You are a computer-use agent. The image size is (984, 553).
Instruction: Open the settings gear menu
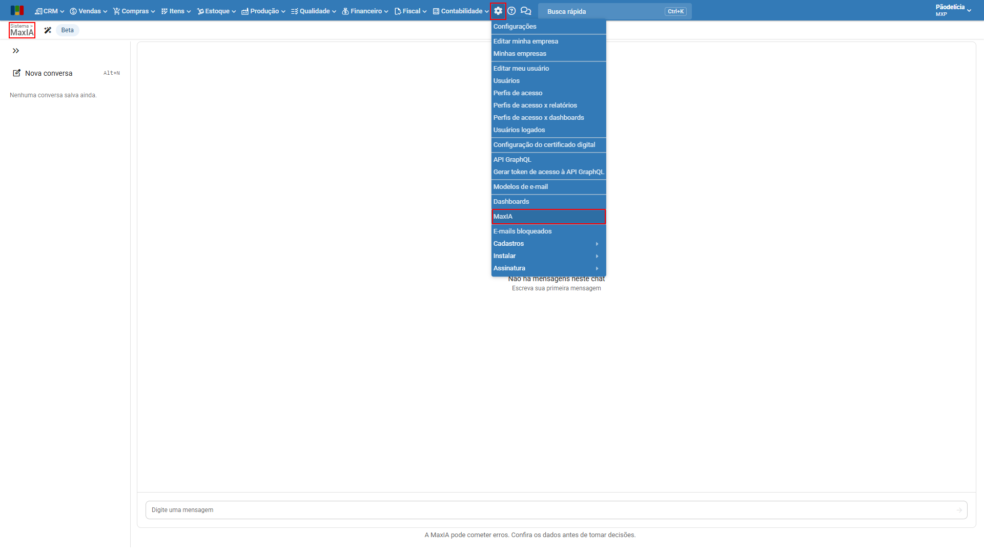point(498,11)
